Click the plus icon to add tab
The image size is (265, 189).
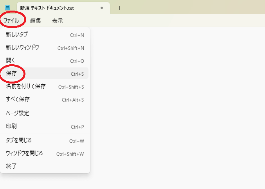point(119,8)
